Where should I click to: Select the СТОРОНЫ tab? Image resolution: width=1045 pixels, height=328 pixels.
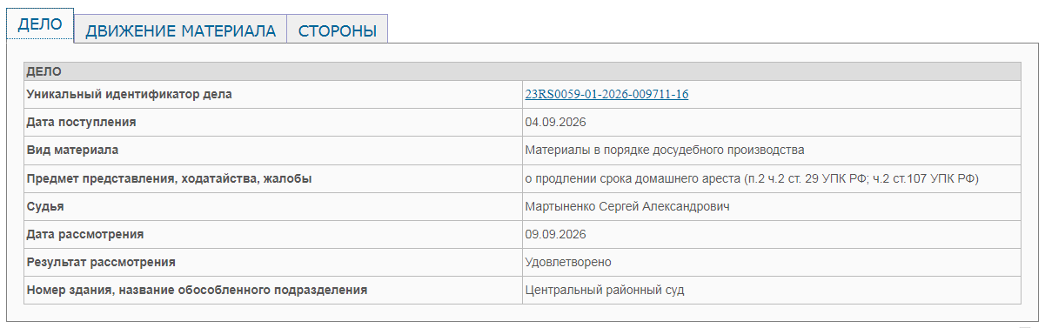point(338,30)
